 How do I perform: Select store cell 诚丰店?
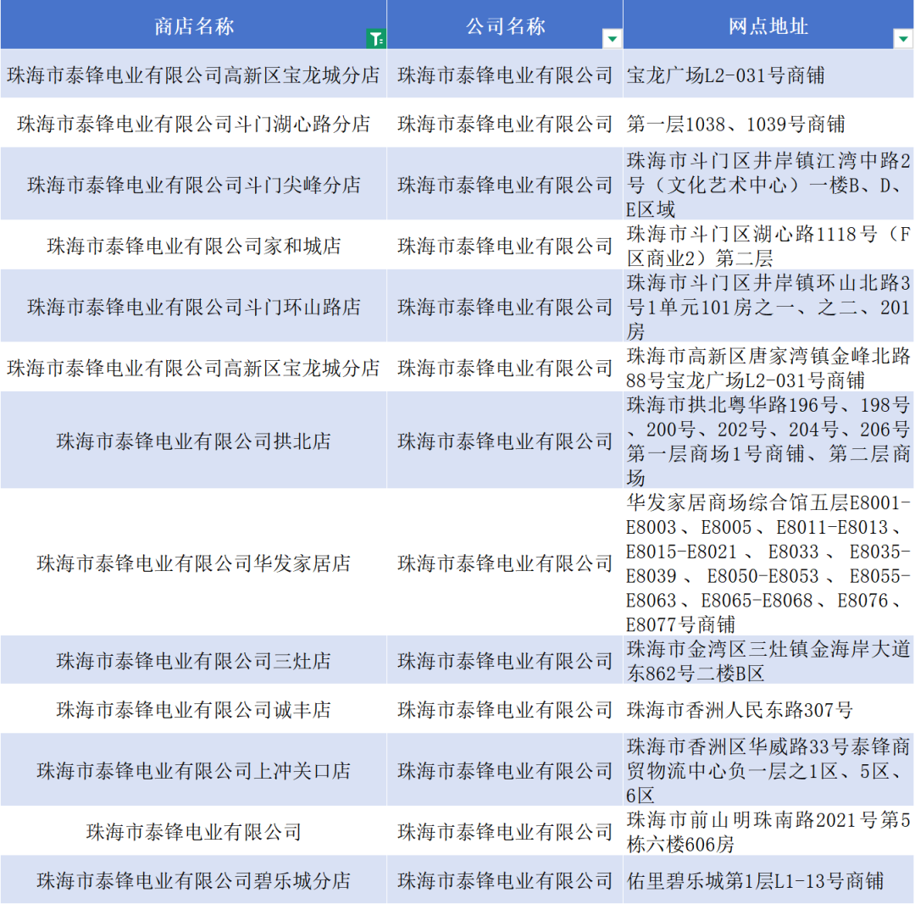coord(194,709)
